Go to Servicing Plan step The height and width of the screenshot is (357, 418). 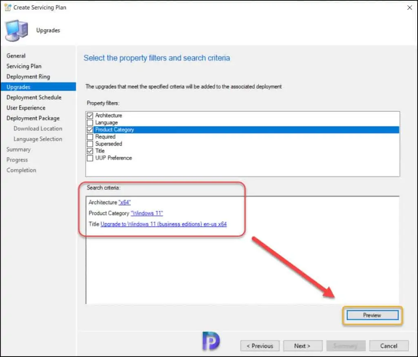(x=24, y=66)
